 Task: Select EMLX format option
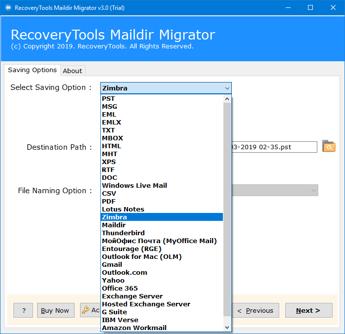[x=162, y=122]
